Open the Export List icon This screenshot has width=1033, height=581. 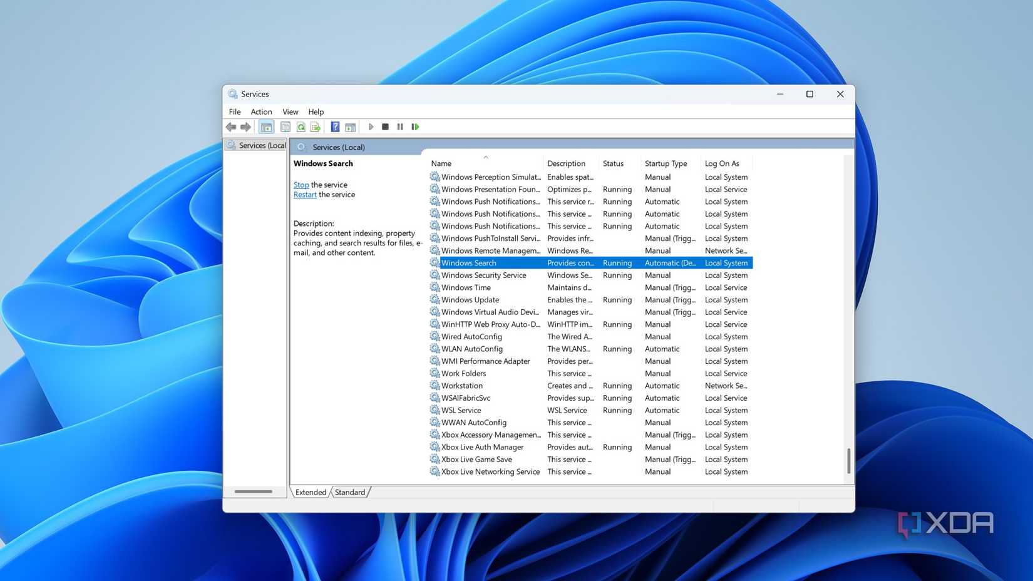tap(316, 126)
